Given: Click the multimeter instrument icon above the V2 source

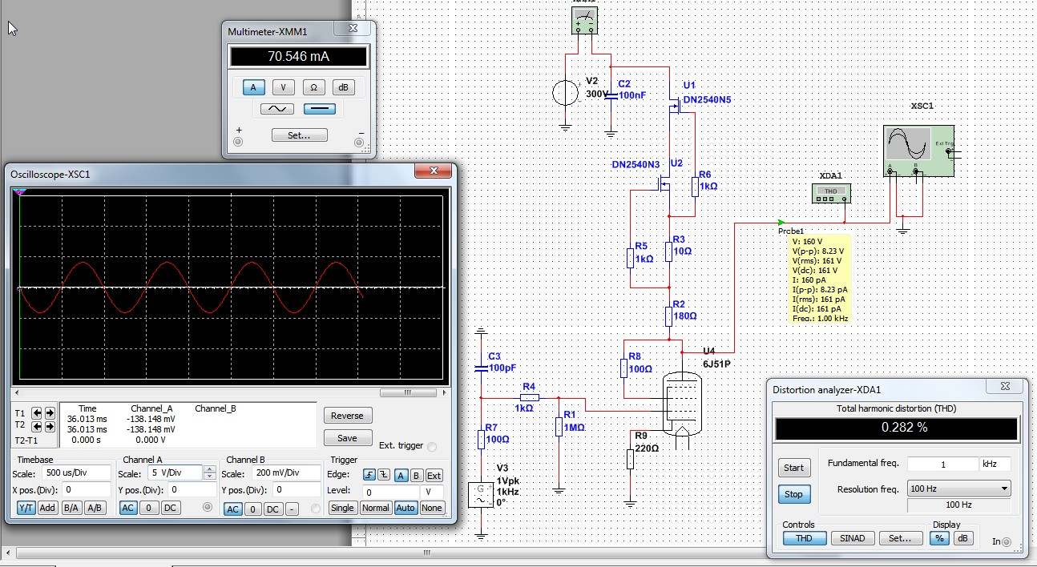Looking at the screenshot, I should [587, 20].
